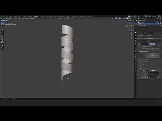Enable the Object Offset checkbox
This screenshot has width=162, height=121.
point(140,62)
